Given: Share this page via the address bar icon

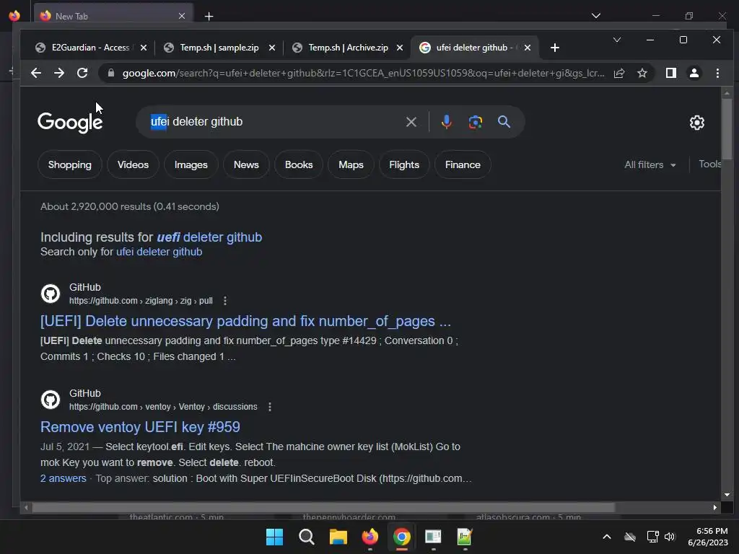Looking at the screenshot, I should (618, 73).
